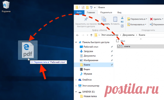164x100 pixels.
Task: Click the Paste shortcut icon in clipboard group
Action: coord(122,26)
